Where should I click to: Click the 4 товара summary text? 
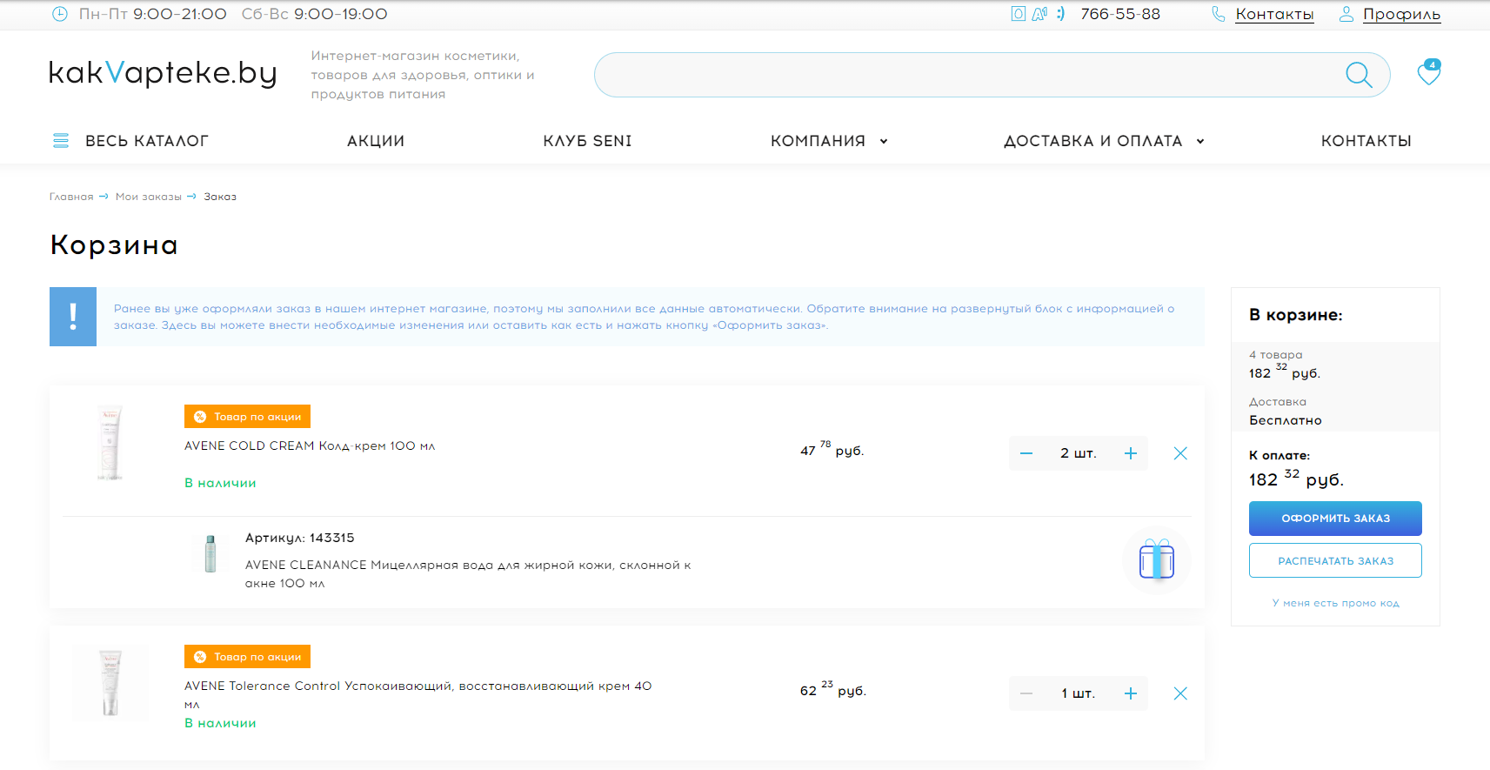coord(1276,355)
